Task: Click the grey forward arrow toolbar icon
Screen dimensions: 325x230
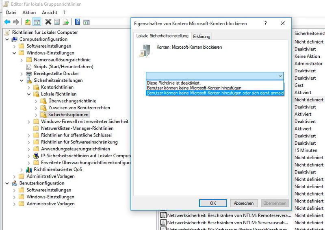Action: (x=16, y=22)
